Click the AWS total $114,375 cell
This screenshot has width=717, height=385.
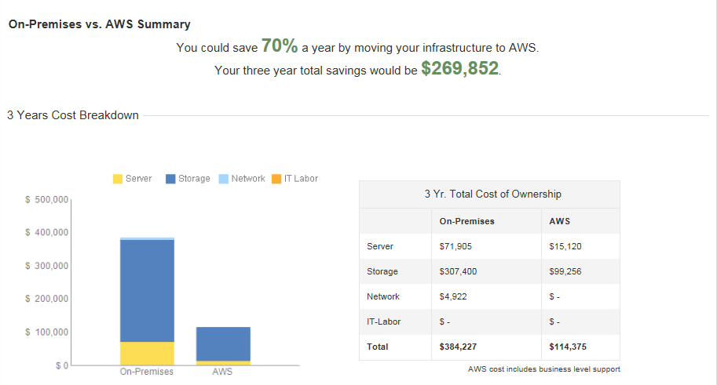pos(568,347)
